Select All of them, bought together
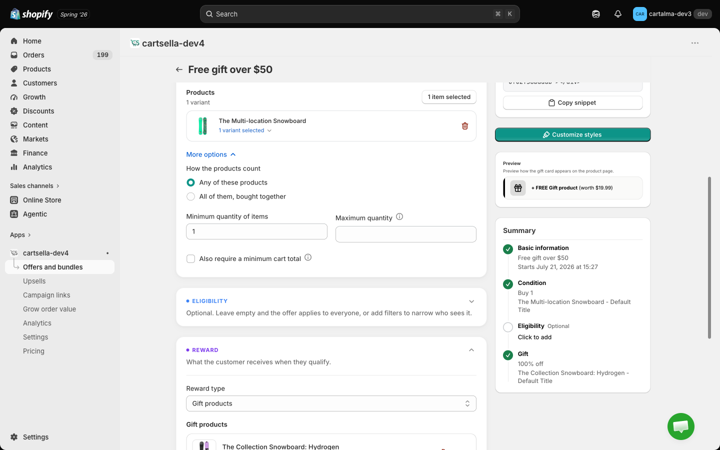Image resolution: width=720 pixels, height=450 pixels. click(190, 196)
